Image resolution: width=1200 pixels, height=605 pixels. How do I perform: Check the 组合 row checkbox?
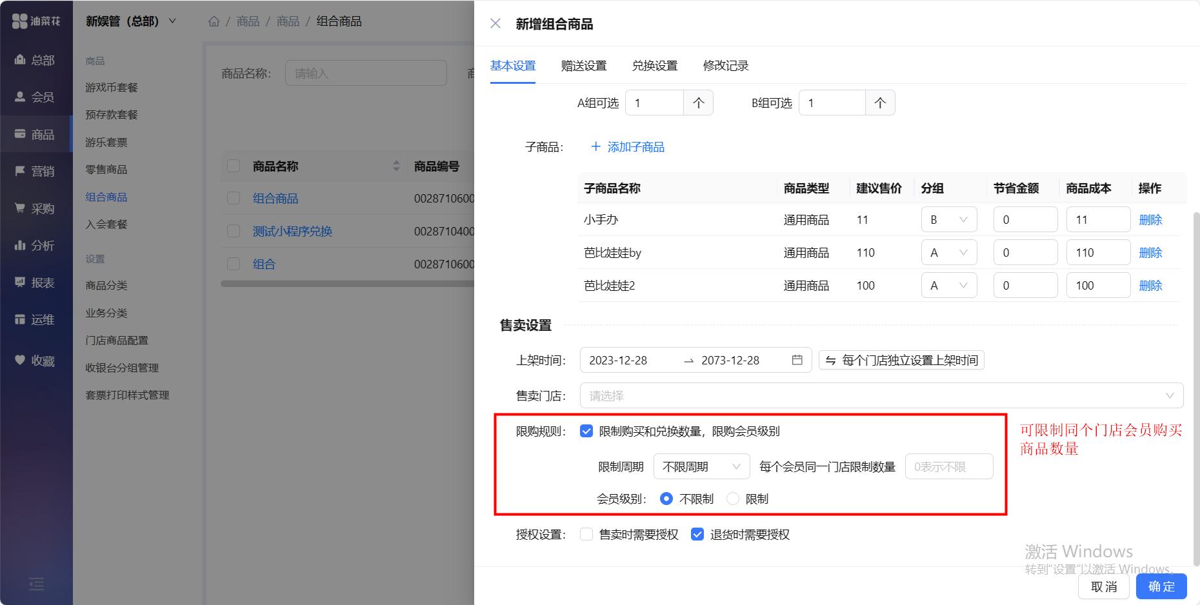coord(234,264)
